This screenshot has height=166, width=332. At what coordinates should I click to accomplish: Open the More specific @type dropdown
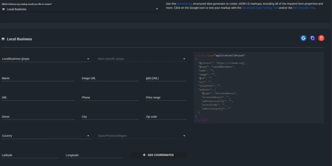point(142,59)
